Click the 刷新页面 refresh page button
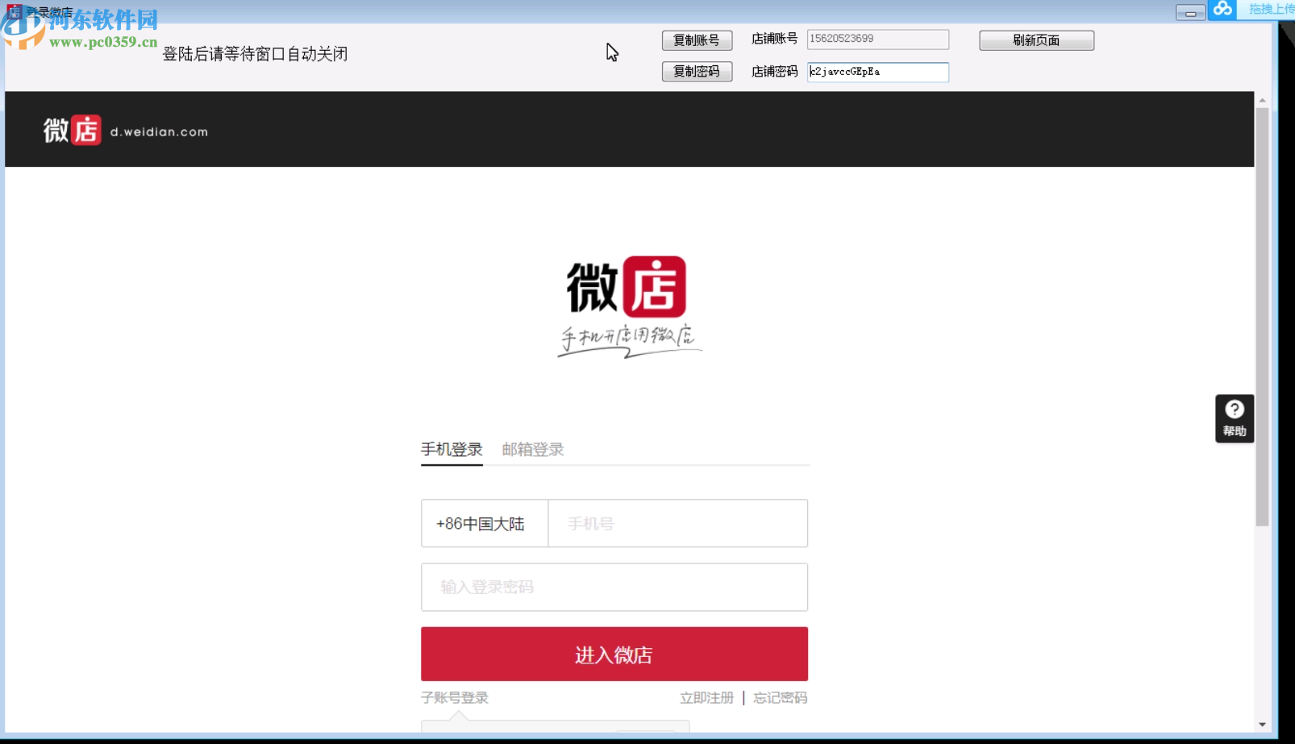1295x744 pixels. tap(1036, 40)
